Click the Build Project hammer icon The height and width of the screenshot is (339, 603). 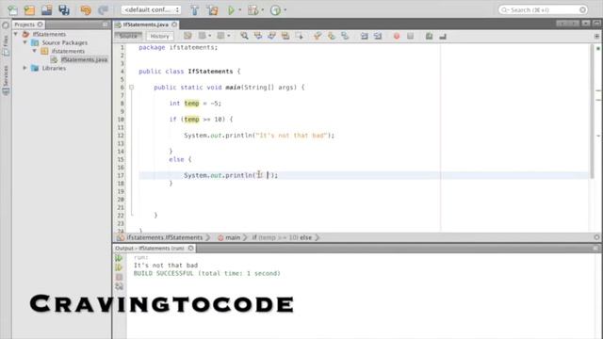point(195,10)
